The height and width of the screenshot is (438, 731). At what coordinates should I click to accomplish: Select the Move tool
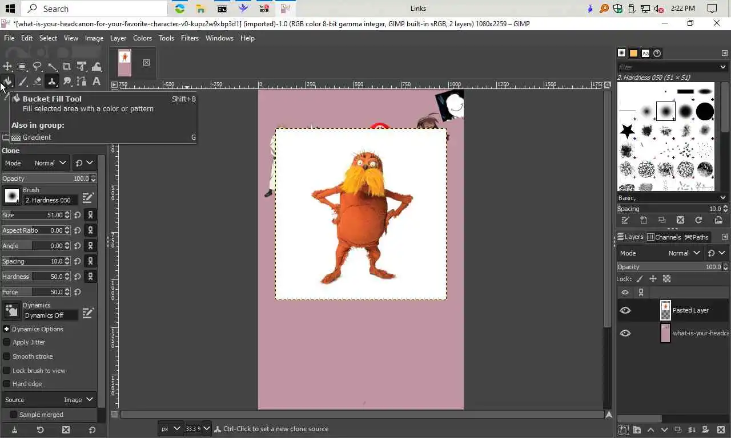pos(7,67)
